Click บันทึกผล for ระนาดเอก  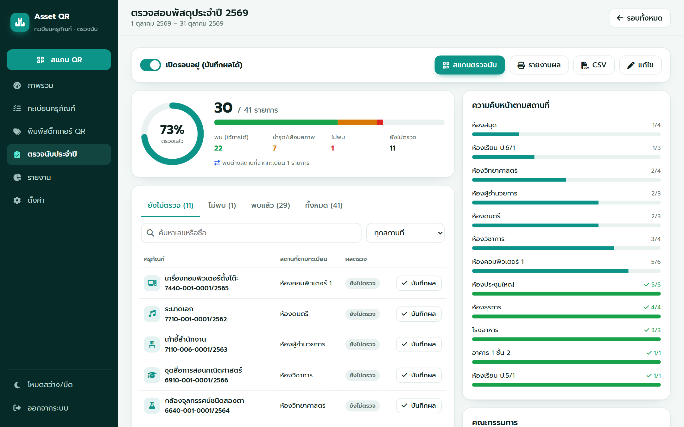(419, 314)
